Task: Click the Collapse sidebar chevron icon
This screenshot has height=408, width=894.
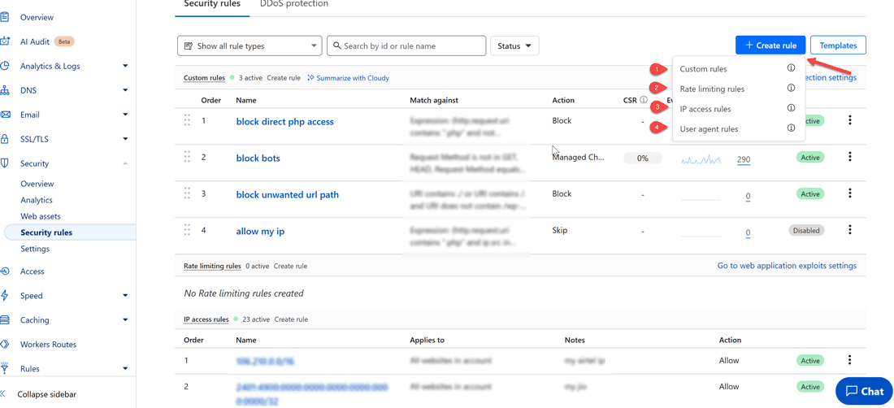Action: point(3,393)
